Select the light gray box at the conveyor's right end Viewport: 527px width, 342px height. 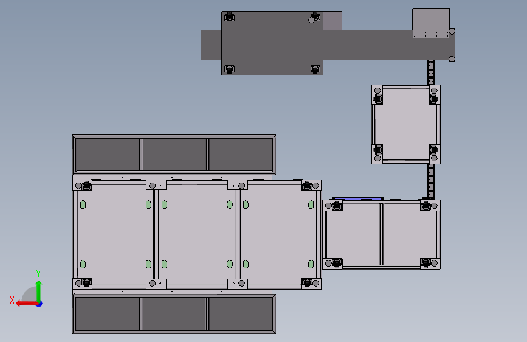click(x=431, y=23)
